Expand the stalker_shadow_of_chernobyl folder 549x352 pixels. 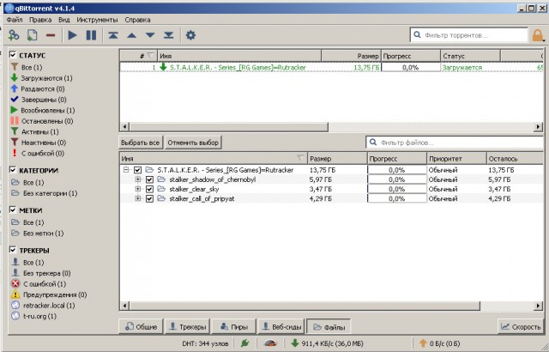[138, 179]
